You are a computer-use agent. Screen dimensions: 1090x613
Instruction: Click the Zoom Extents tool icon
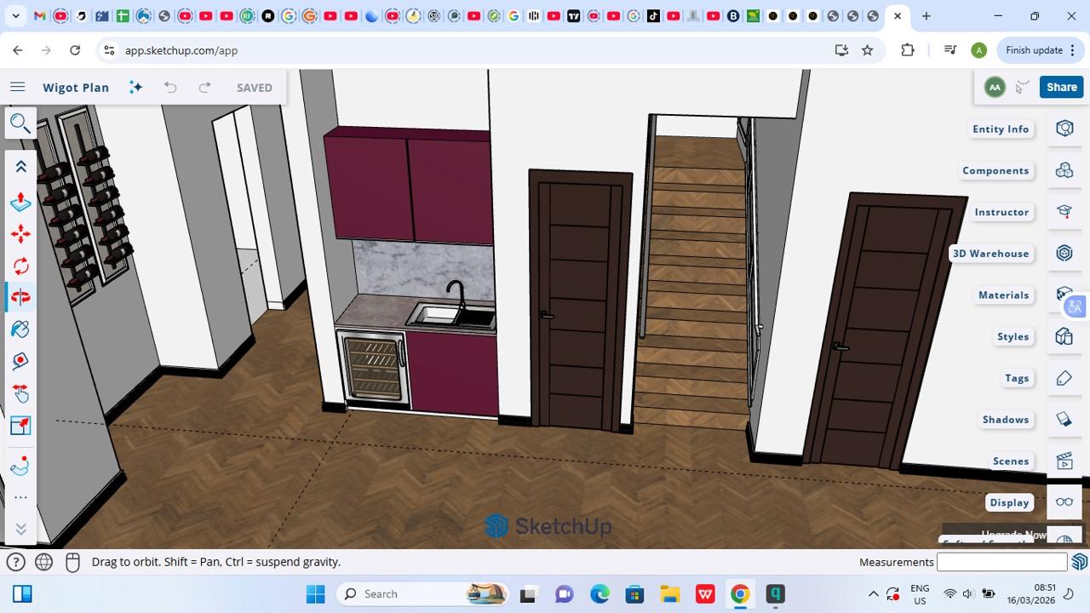20,426
